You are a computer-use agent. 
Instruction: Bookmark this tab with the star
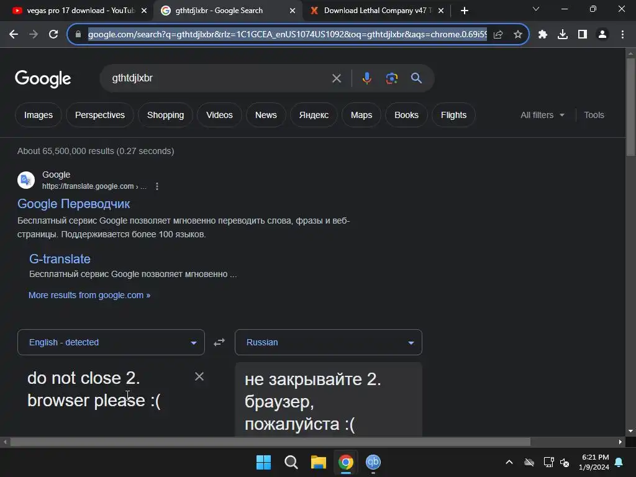point(517,35)
